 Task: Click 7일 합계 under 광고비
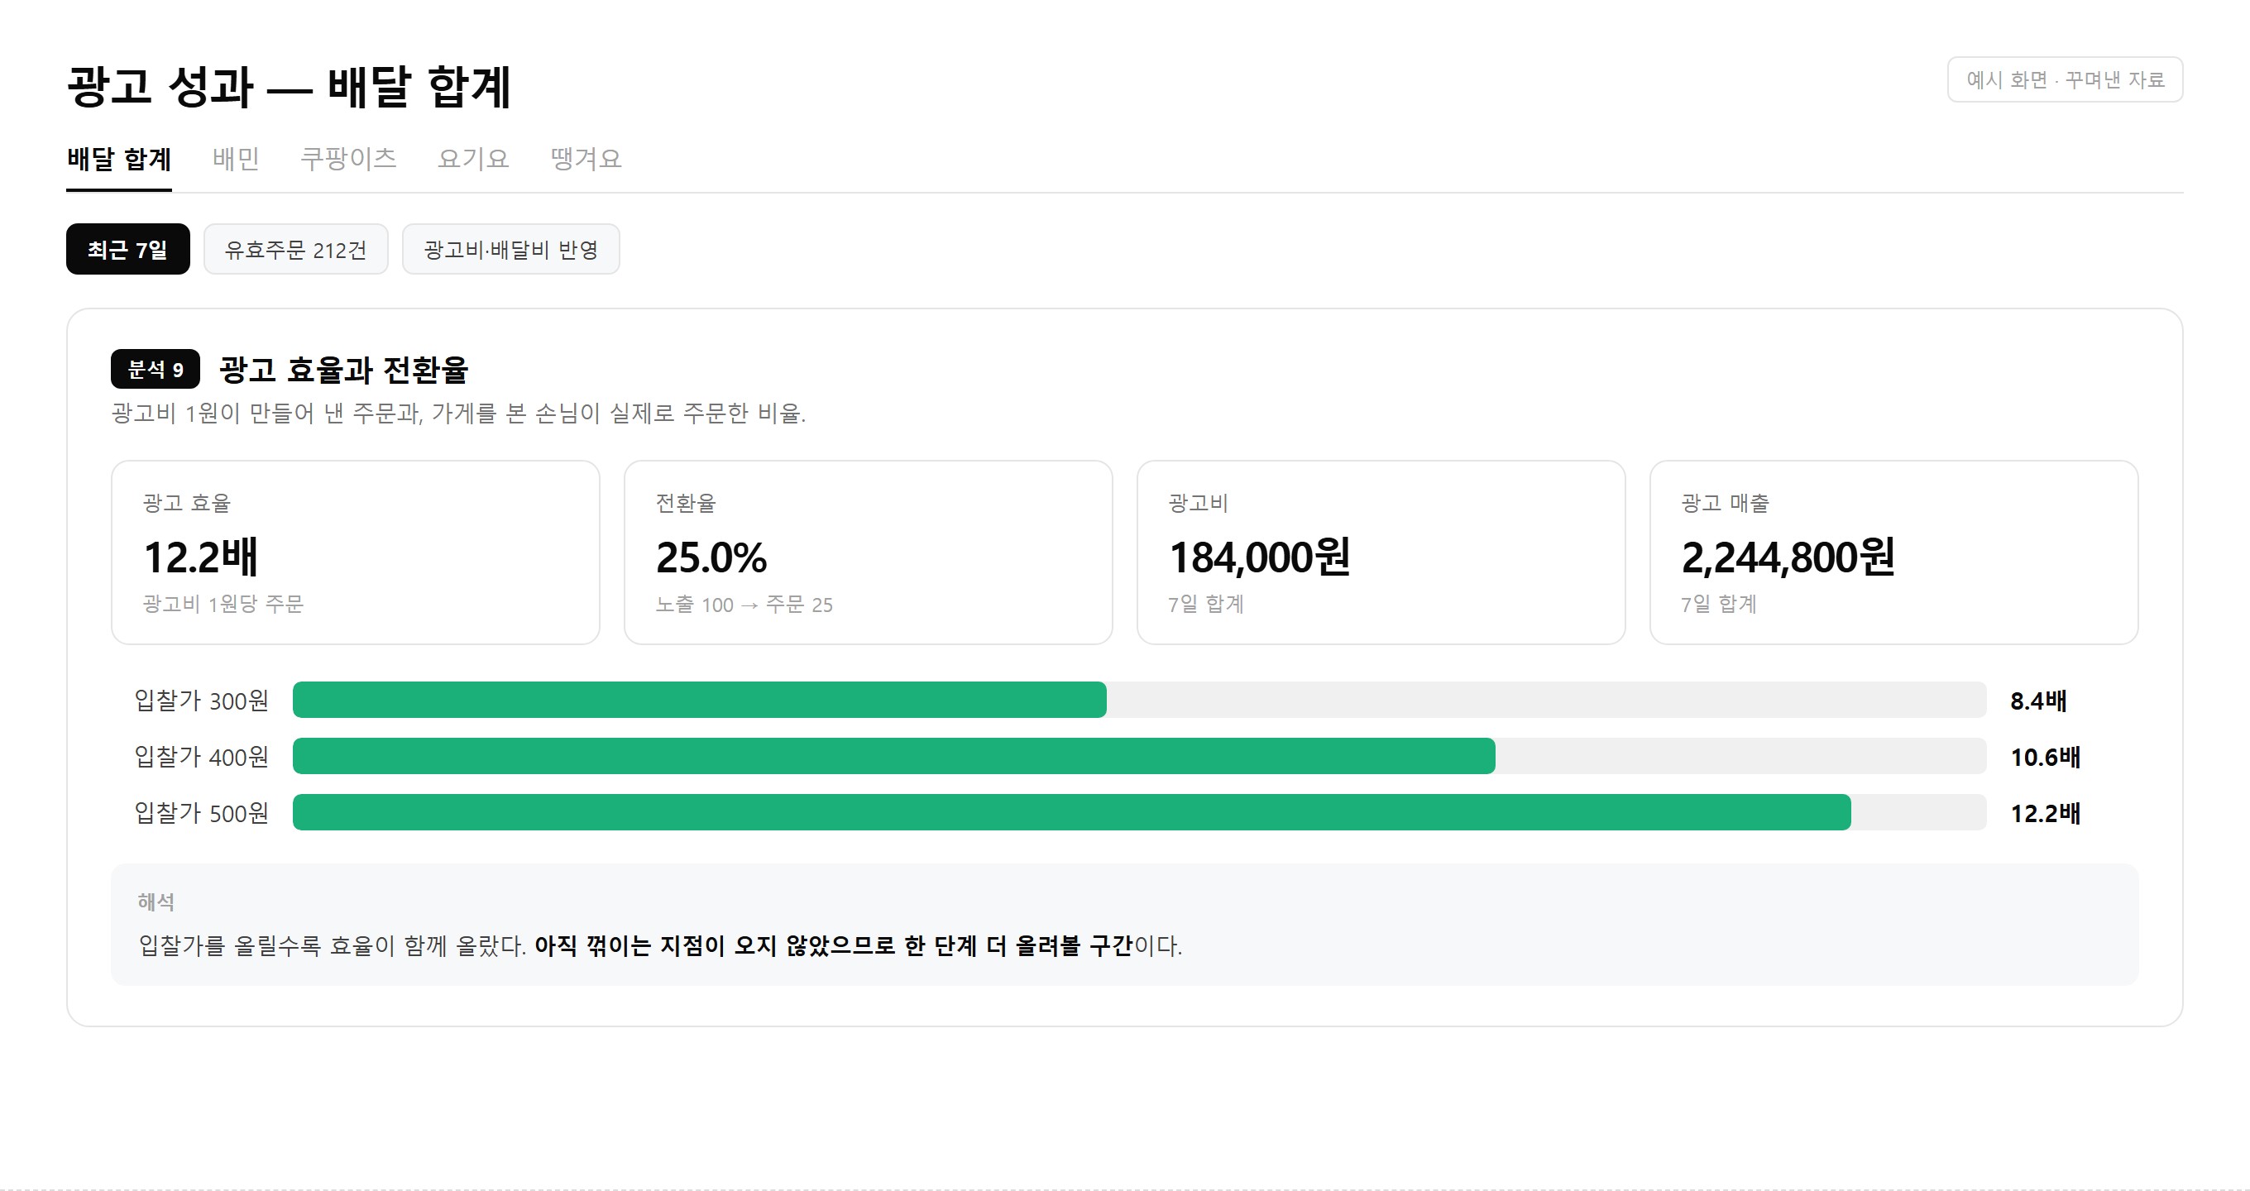point(1205,605)
